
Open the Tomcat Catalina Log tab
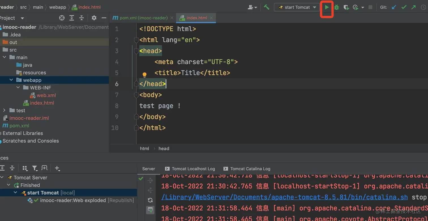click(247, 169)
